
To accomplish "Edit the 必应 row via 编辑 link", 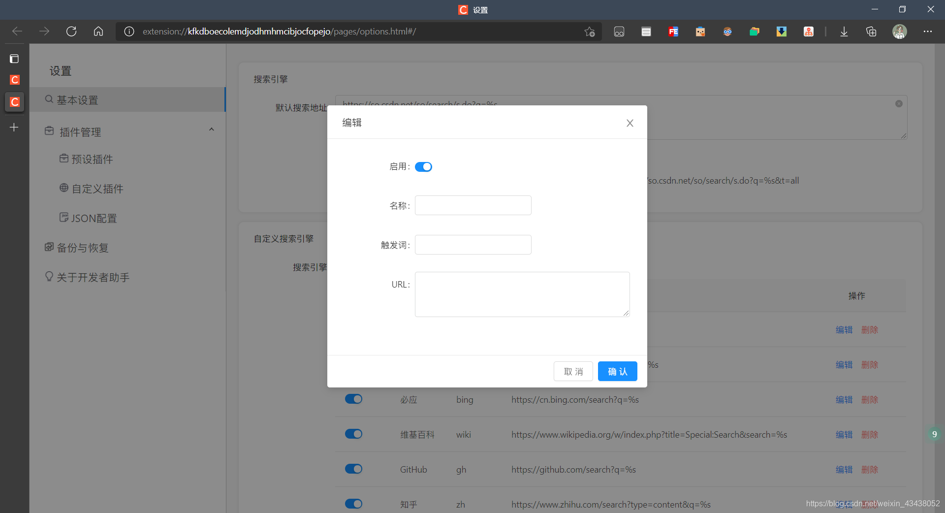I will pos(844,400).
